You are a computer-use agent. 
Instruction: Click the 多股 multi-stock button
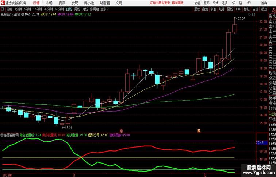(213, 9)
